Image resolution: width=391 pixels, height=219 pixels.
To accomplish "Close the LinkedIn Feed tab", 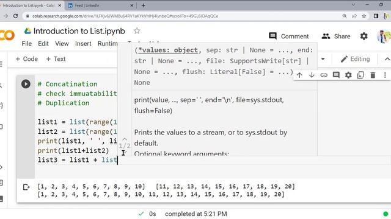I will [132, 5].
